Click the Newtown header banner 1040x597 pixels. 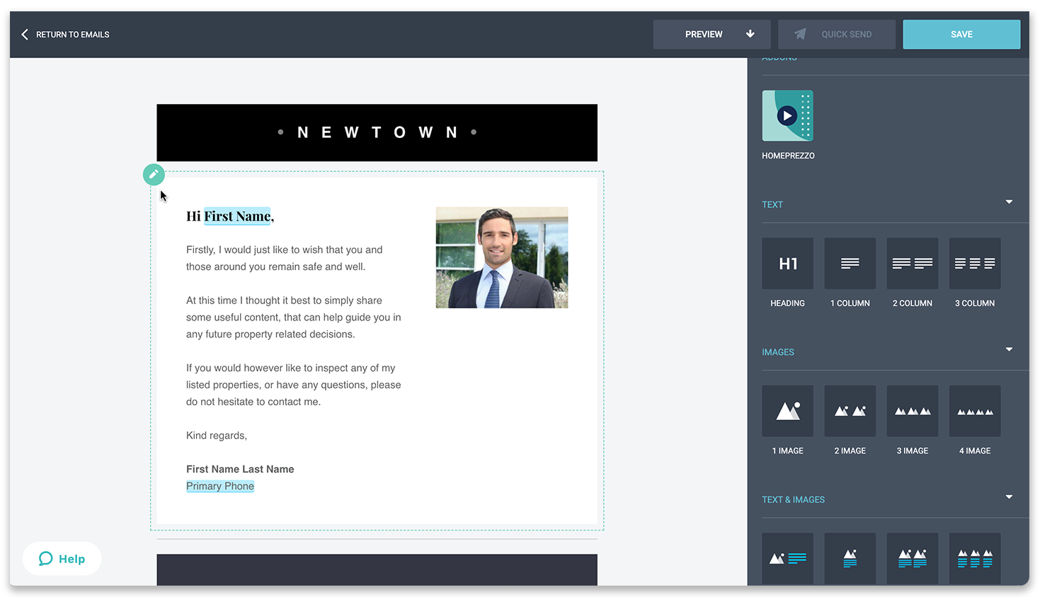377,132
